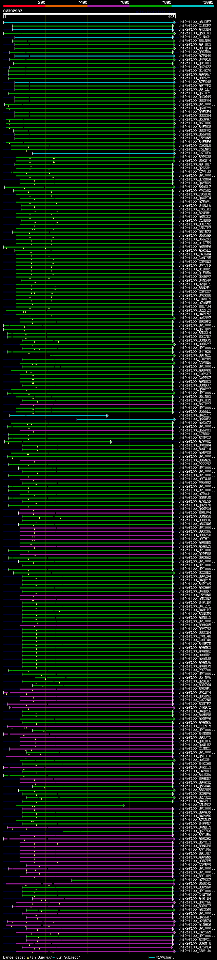This screenshot has height=960, width=217.
Task: Click the red 20% identity legend bar
Action: click(x=24, y=6)
